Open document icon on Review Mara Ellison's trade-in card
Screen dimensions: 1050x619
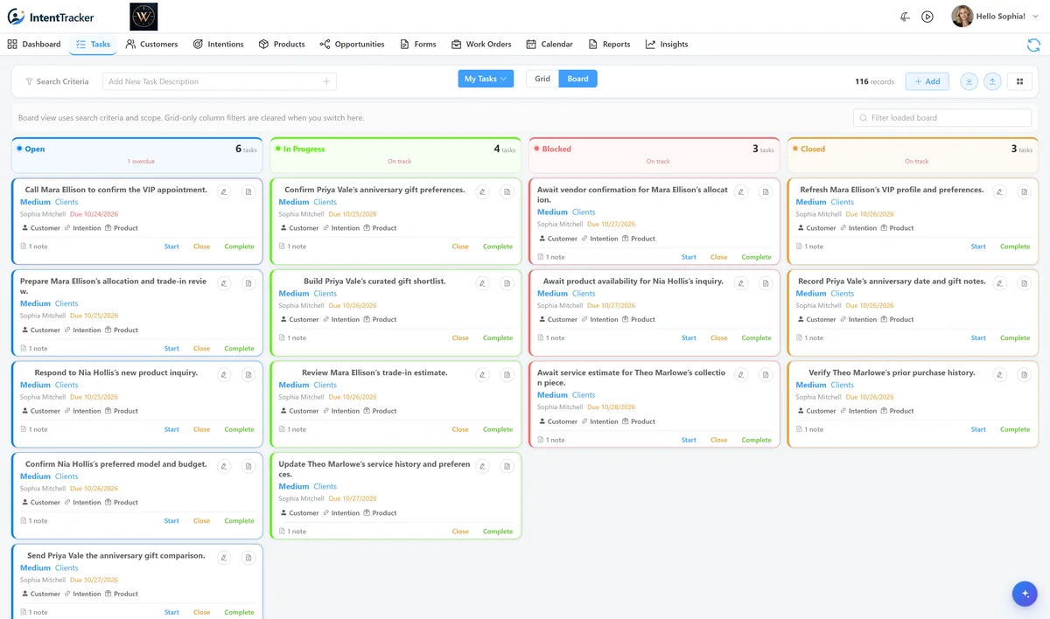click(x=507, y=374)
